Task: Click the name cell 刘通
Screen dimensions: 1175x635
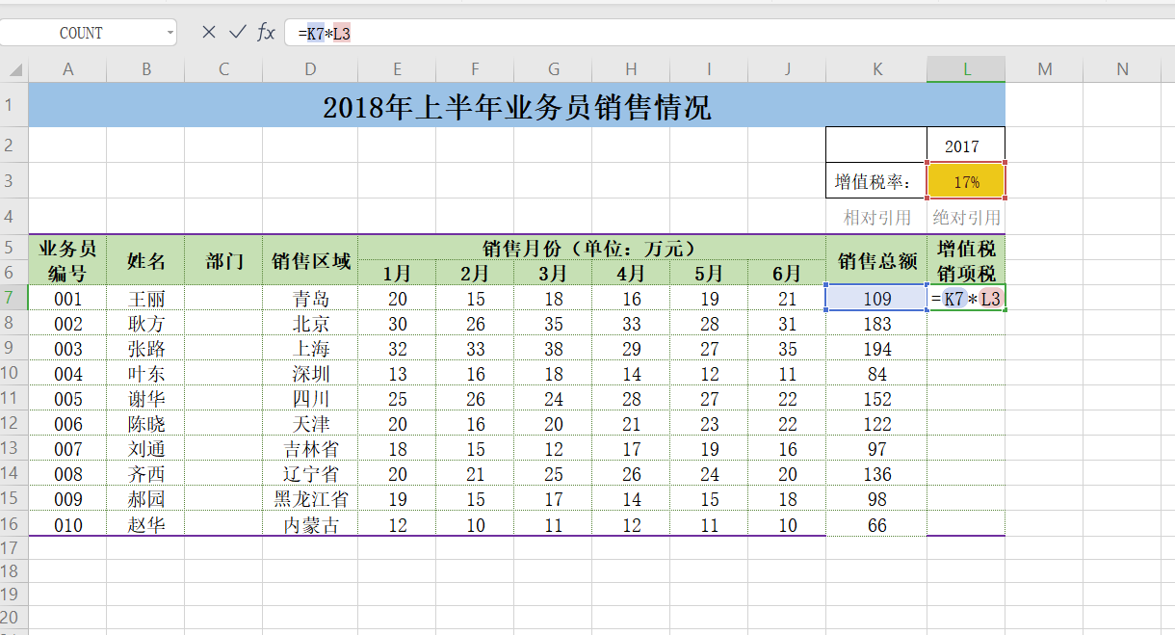Action: click(145, 449)
